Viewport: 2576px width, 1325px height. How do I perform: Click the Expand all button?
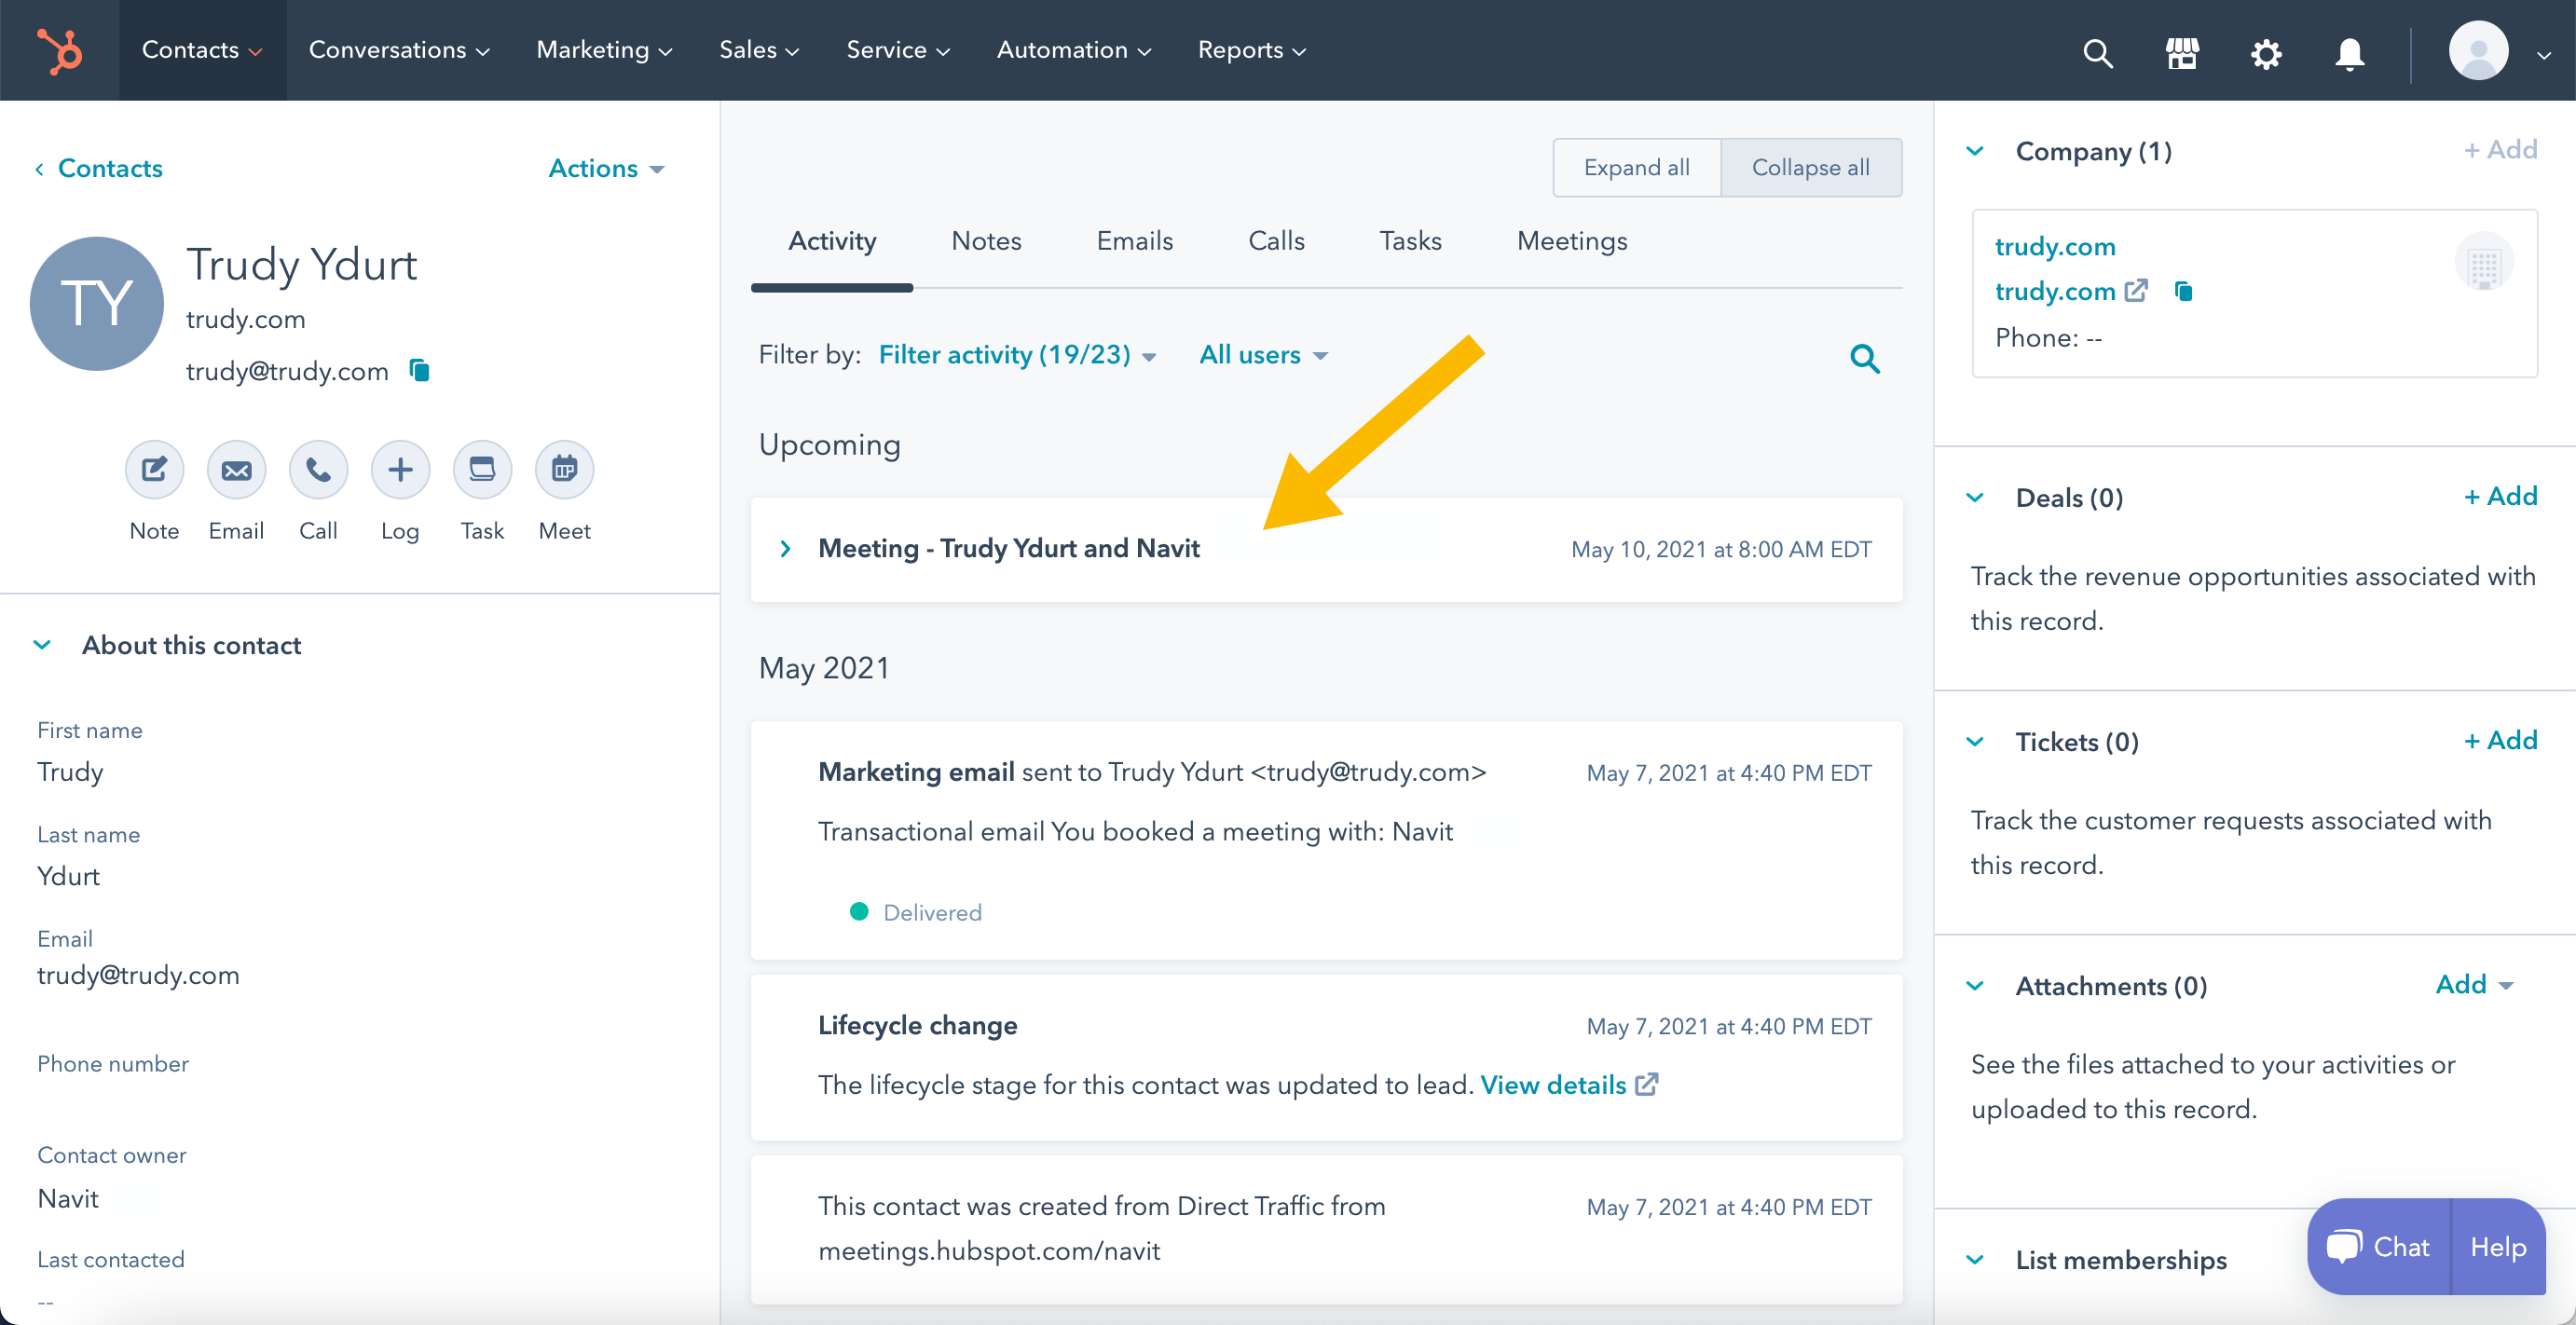(1637, 167)
